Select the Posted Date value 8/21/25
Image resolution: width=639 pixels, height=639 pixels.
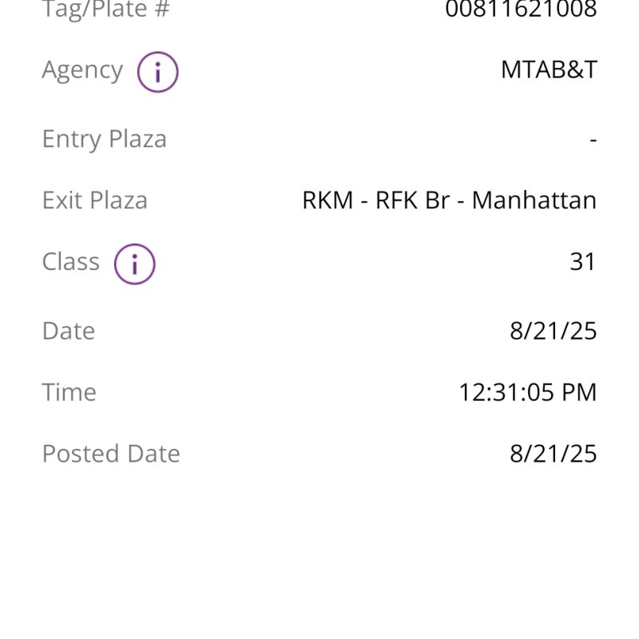(x=553, y=454)
